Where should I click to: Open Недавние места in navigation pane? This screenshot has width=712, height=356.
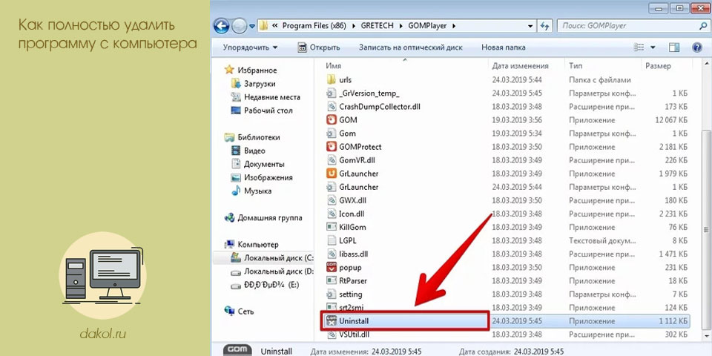(x=266, y=97)
